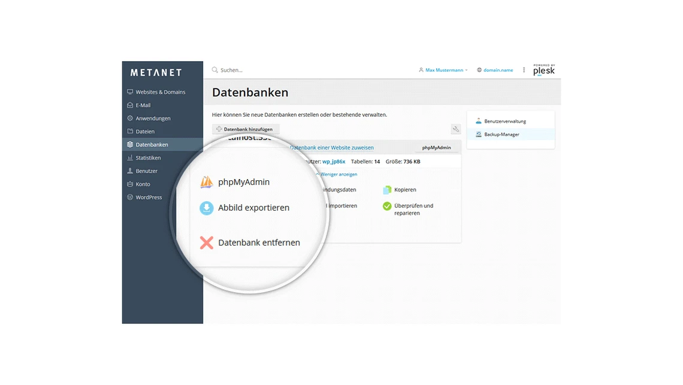Viewport: 683px width, 385px height.
Task: Click the green Überprüfen und reparieren checkmark
Action: click(x=387, y=207)
